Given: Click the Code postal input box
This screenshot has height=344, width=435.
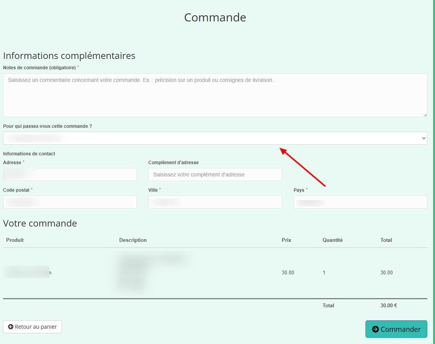Looking at the screenshot, I should tap(70, 202).
